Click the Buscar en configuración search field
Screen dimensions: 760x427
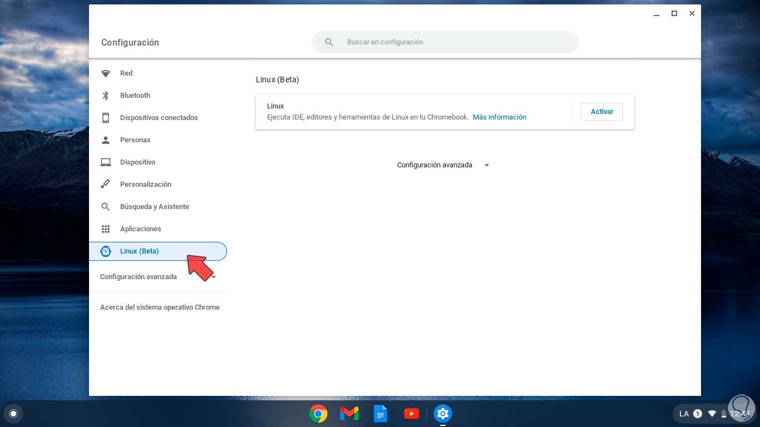point(445,42)
